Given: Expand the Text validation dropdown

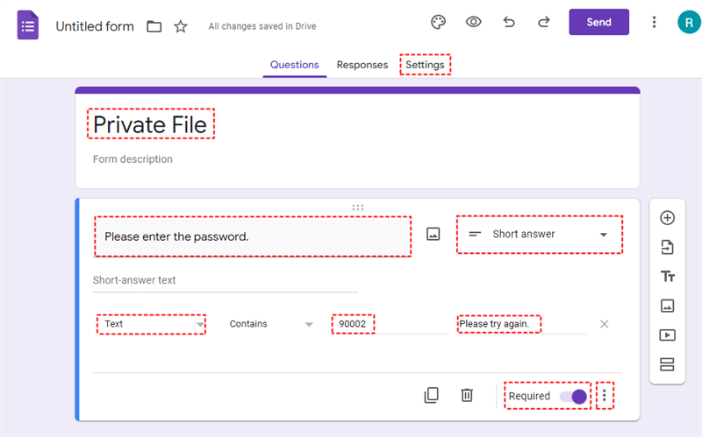Looking at the screenshot, I should (151, 324).
